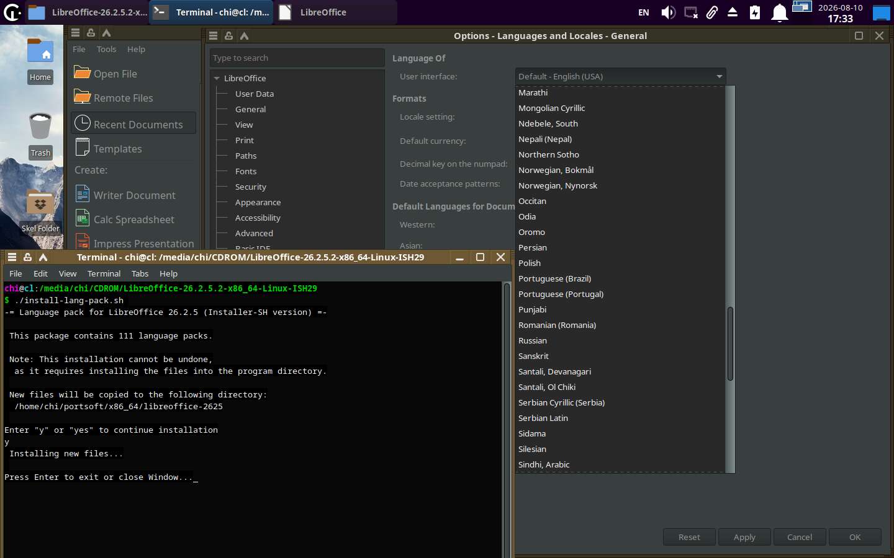This screenshot has height=558, width=894.
Task: Select the Accessibility tree item
Action: click(x=258, y=218)
